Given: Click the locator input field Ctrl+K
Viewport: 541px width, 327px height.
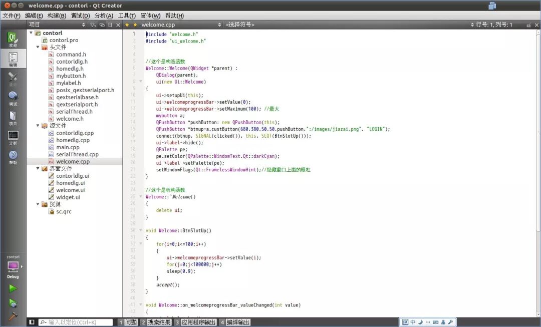Looking at the screenshot, I should pos(75,322).
